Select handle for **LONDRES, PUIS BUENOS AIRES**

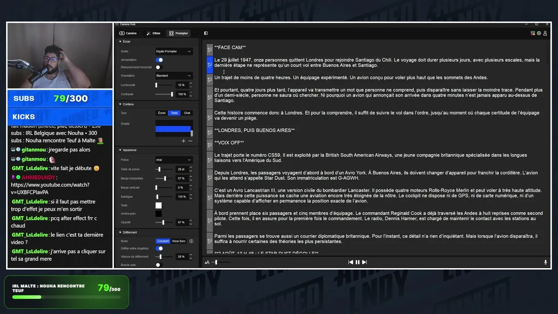click(x=210, y=132)
